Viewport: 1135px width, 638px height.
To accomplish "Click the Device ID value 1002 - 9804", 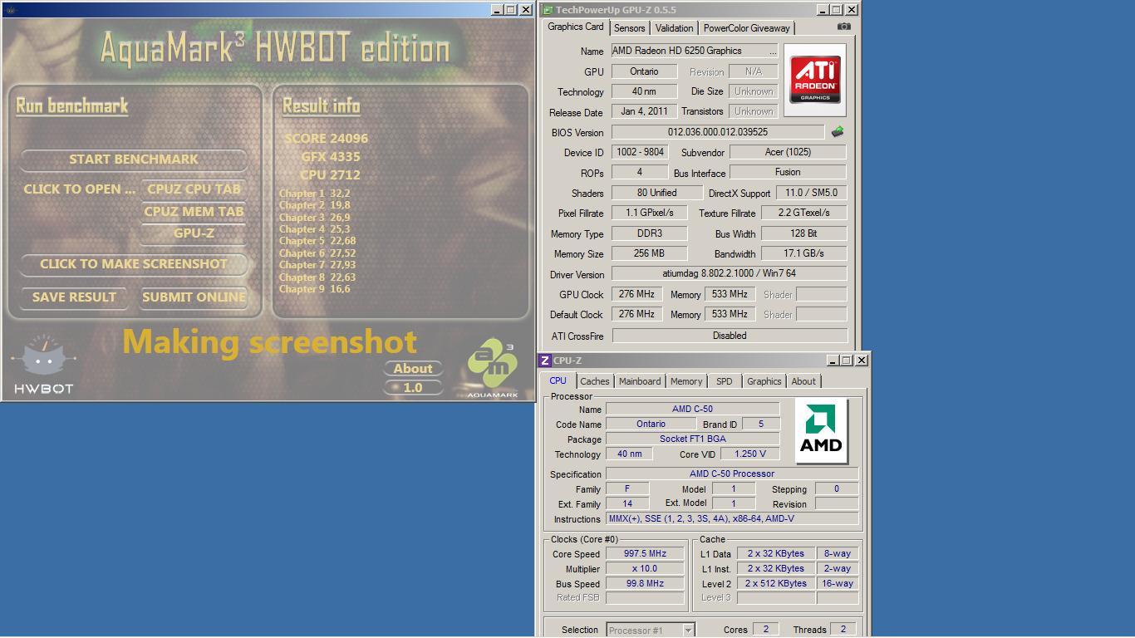I will click(640, 152).
